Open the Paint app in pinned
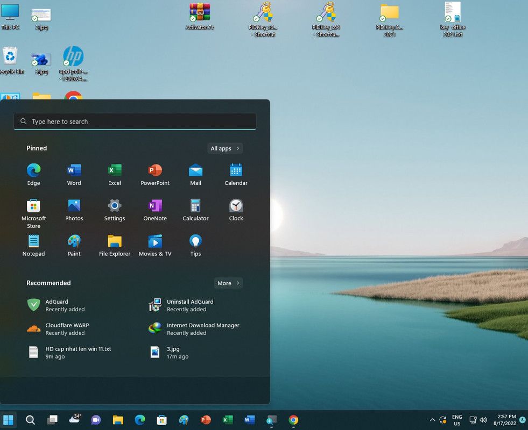 point(74,246)
